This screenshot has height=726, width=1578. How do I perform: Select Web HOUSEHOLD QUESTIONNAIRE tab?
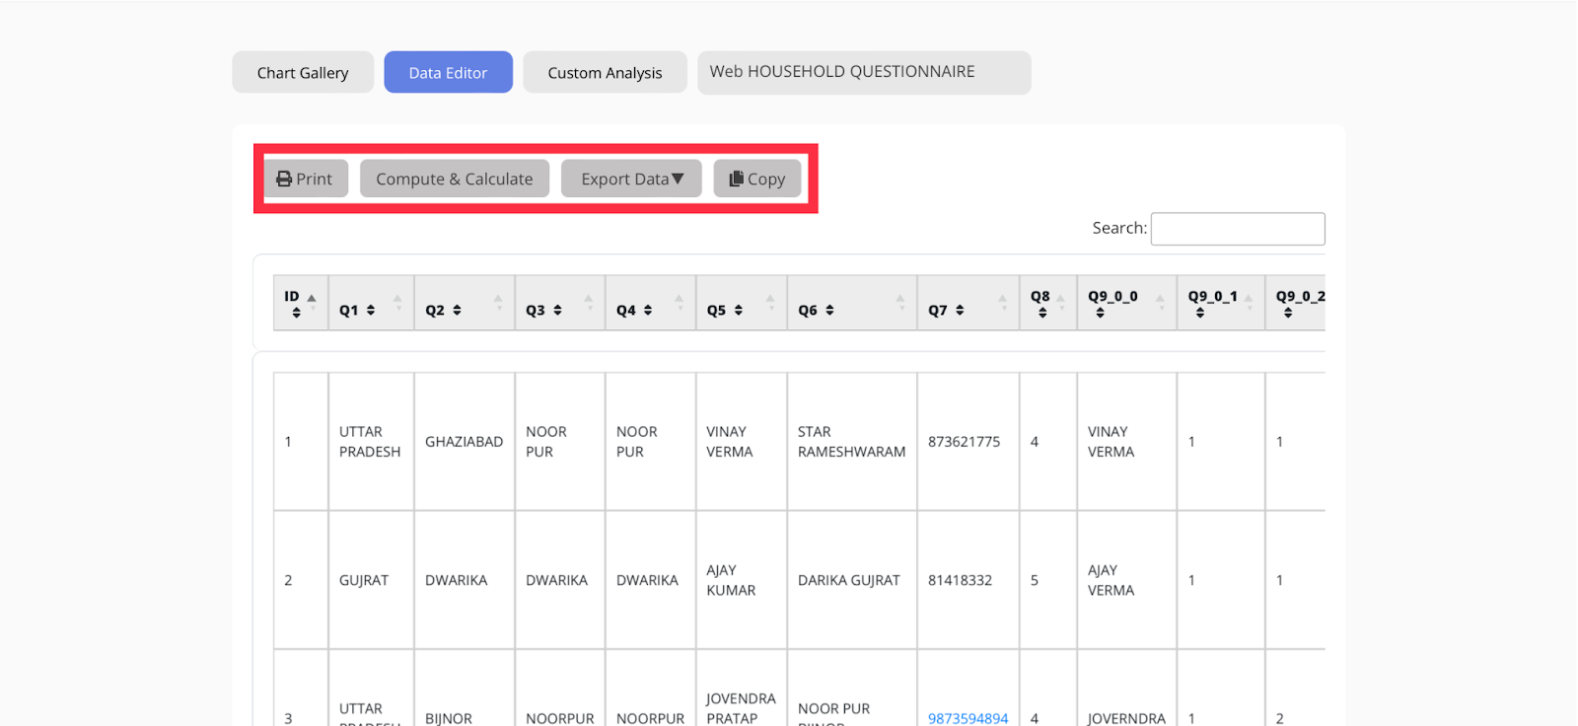864,73
